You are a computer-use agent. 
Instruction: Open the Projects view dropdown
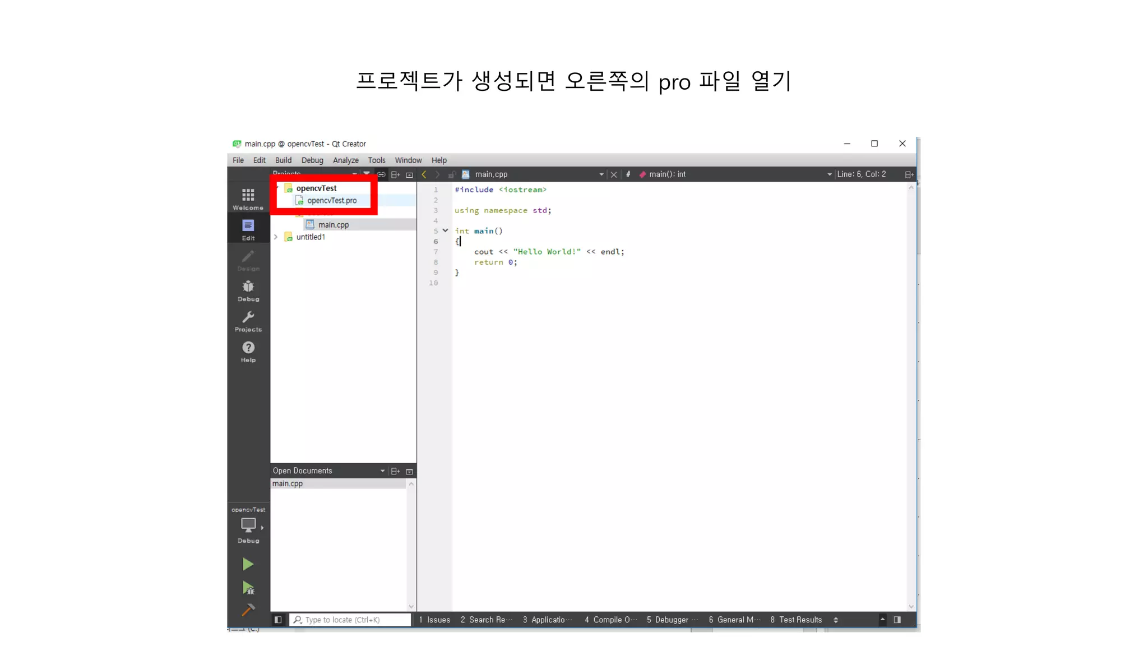354,174
